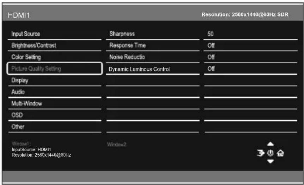
Task: Select the highlighted Picture Quality Setting item
Action: click(55, 69)
